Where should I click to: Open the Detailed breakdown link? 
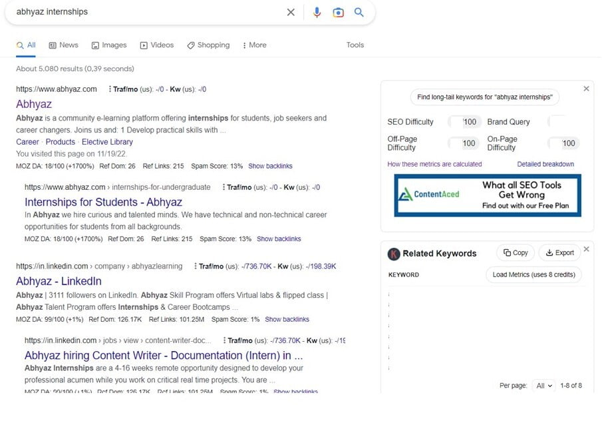[545, 164]
